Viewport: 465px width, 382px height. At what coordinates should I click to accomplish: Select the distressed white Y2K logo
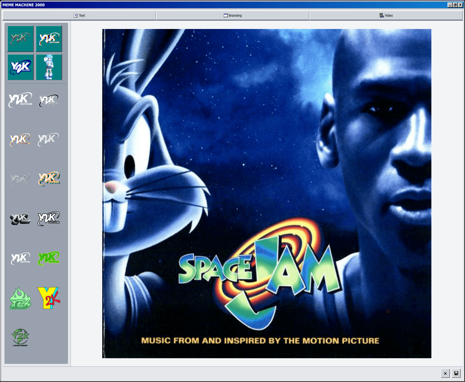[x=49, y=140]
